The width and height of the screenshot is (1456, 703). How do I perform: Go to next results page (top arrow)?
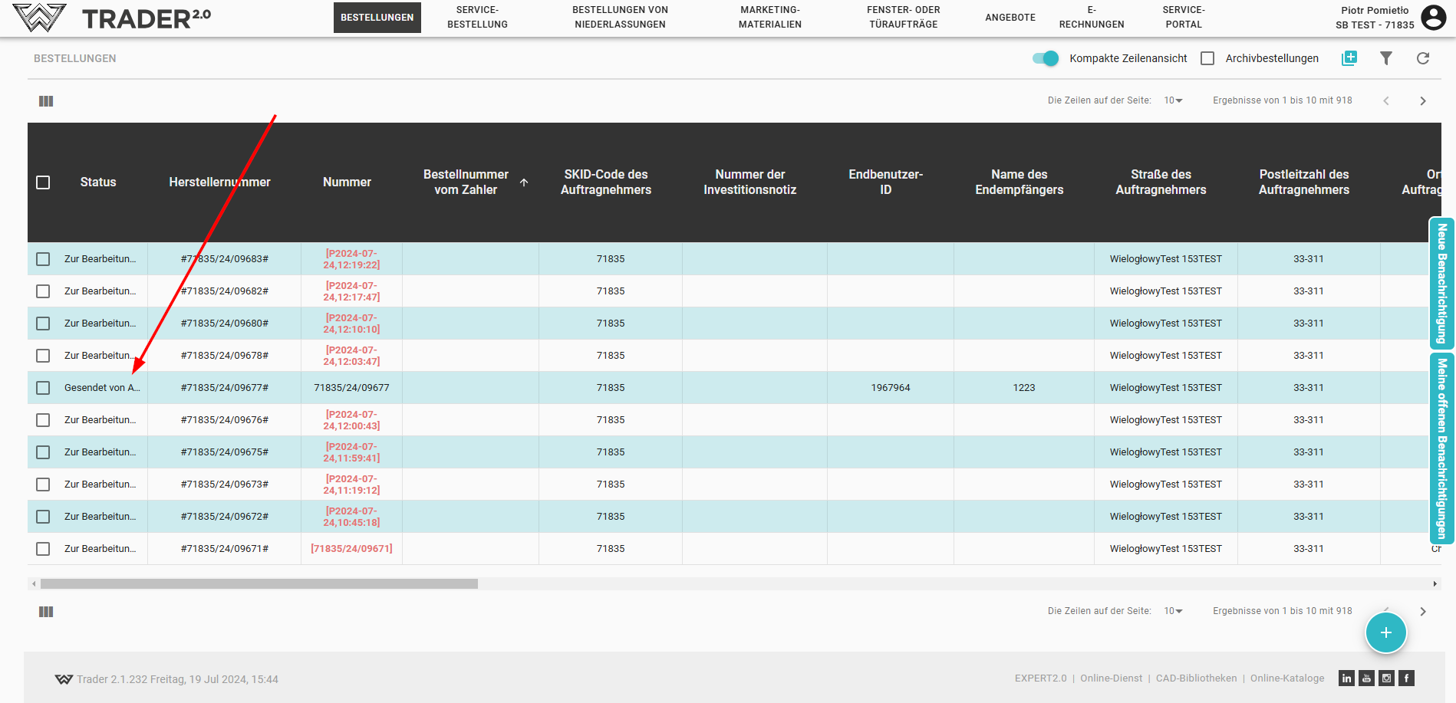pos(1422,101)
